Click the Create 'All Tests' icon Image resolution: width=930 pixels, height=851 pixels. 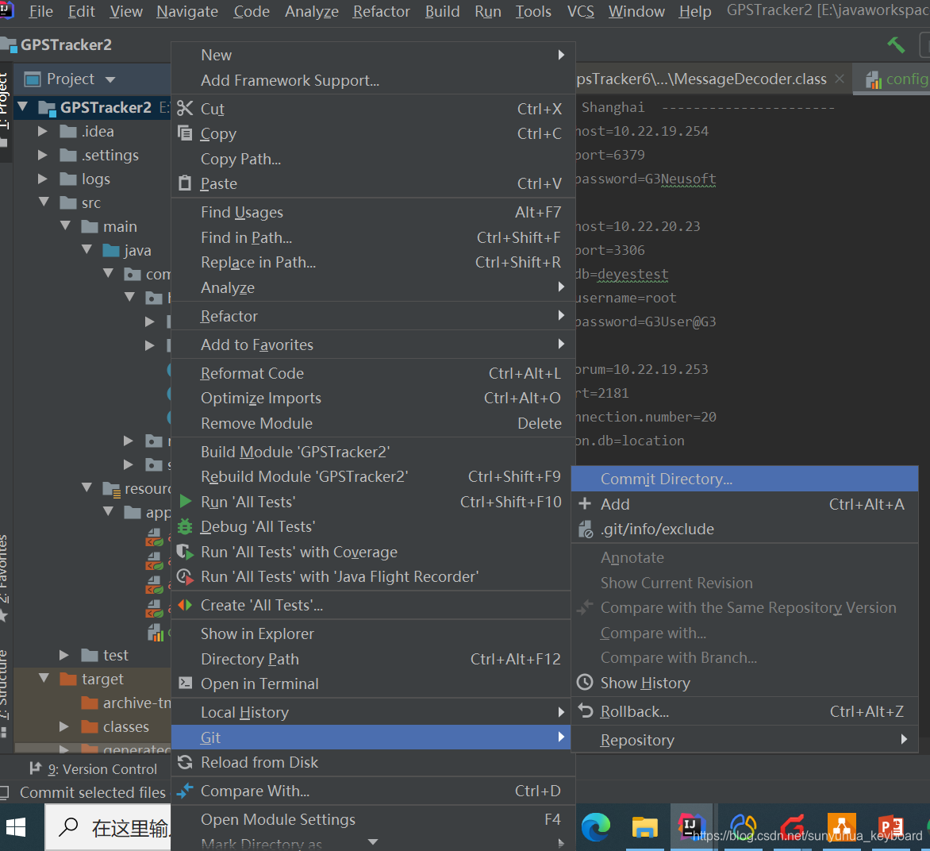click(x=185, y=606)
